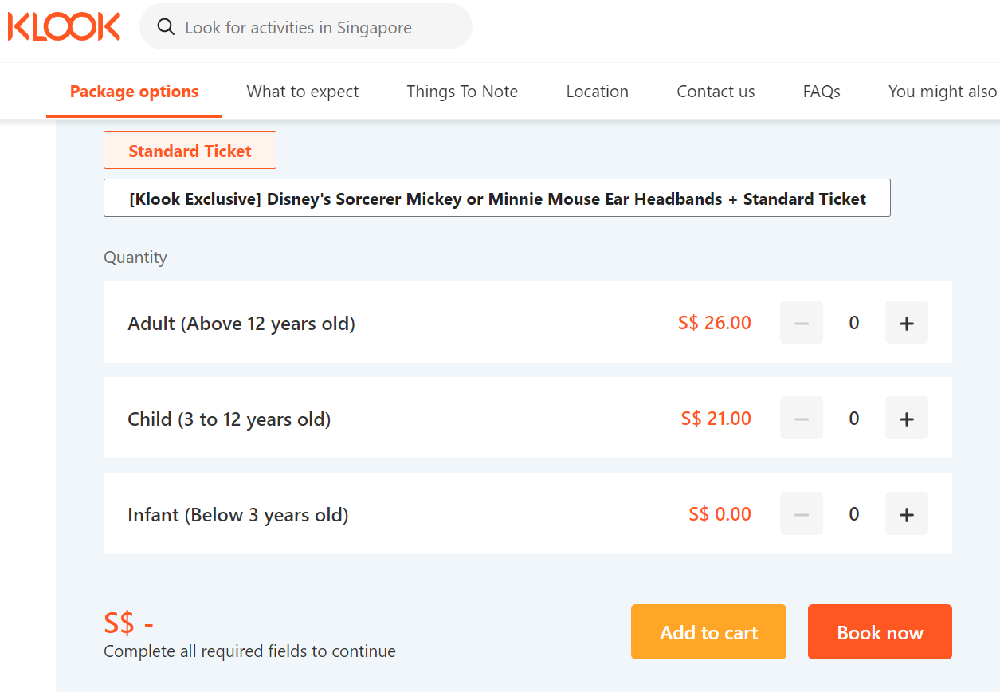Open the What to expect tab
1000x692 pixels.
[303, 92]
